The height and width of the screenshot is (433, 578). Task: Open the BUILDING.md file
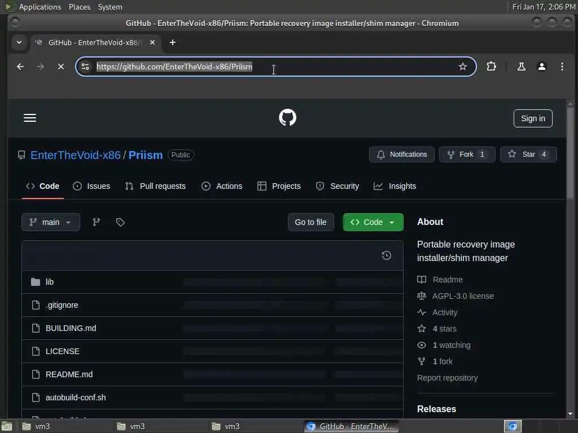(71, 329)
